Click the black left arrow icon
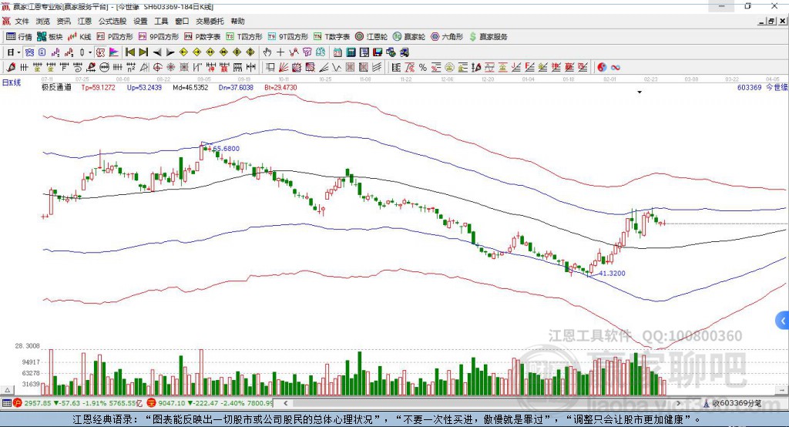Image resolution: width=789 pixels, height=427 pixels. (x=157, y=52)
